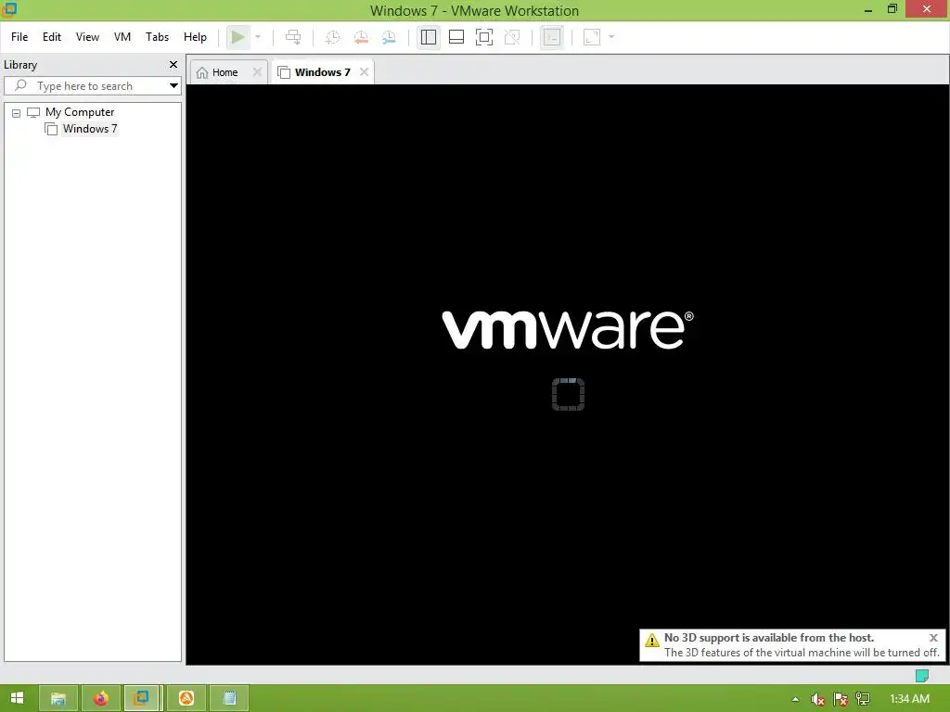Open the power options dropdown arrow
Image resolution: width=950 pixels, height=712 pixels.
pyautogui.click(x=258, y=37)
